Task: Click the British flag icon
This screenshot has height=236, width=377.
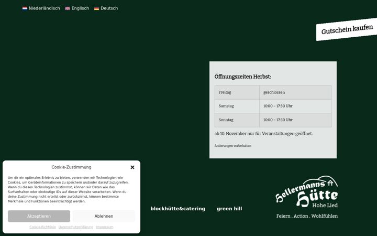Action: (x=68, y=8)
